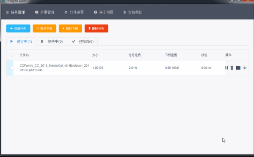Open the 关于项目 menu tab
254x157 pixels.
(104, 12)
